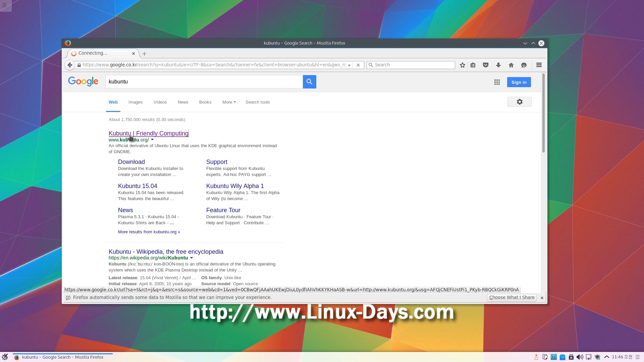The height and width of the screenshot is (362, 644).
Task: Open the blue info notifications tray icon
Action: [x=554, y=357]
